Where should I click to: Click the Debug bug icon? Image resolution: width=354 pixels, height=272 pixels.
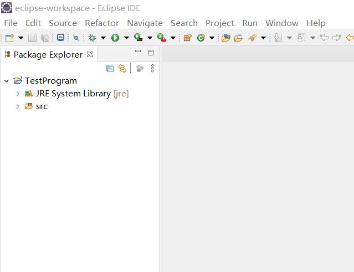click(x=92, y=38)
